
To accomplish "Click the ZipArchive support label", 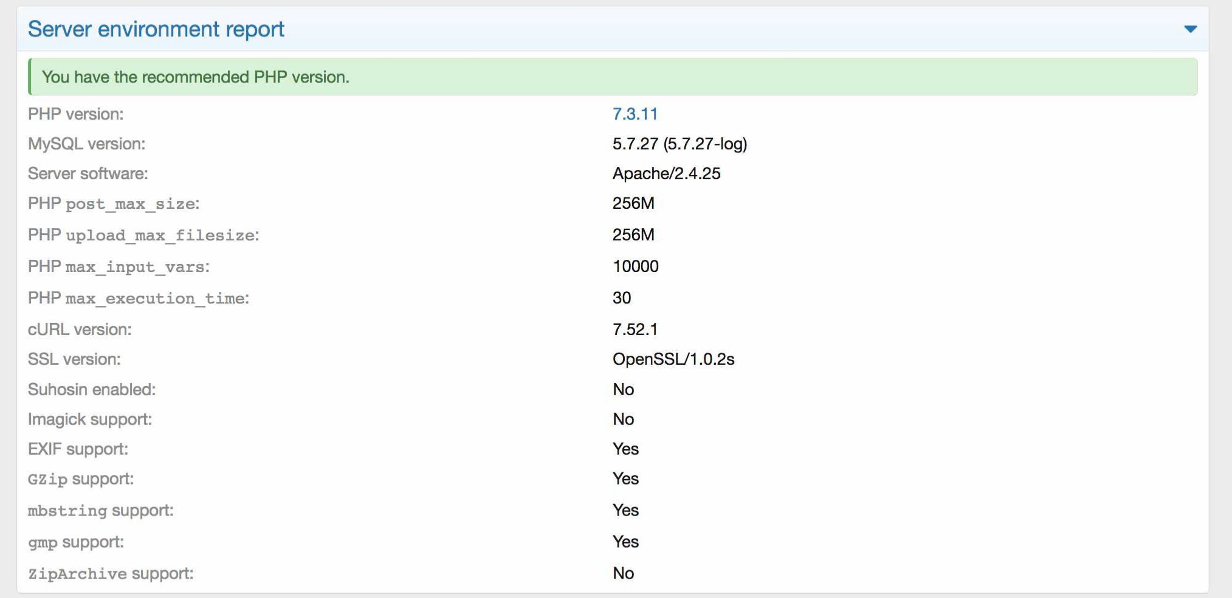I will (x=111, y=574).
